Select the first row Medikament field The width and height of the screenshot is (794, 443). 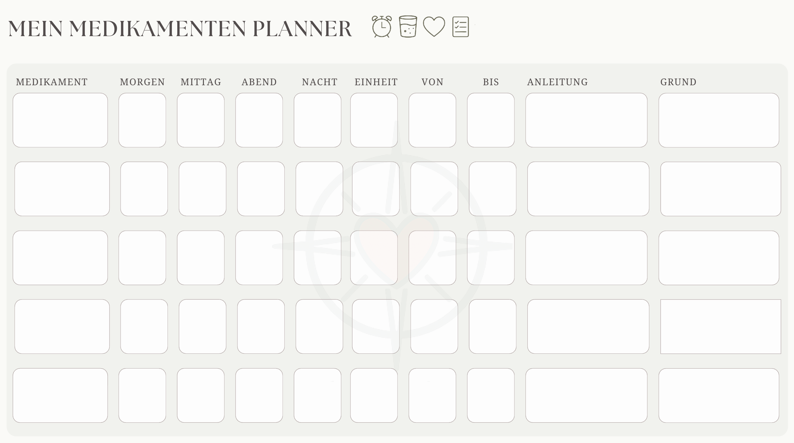coord(60,120)
